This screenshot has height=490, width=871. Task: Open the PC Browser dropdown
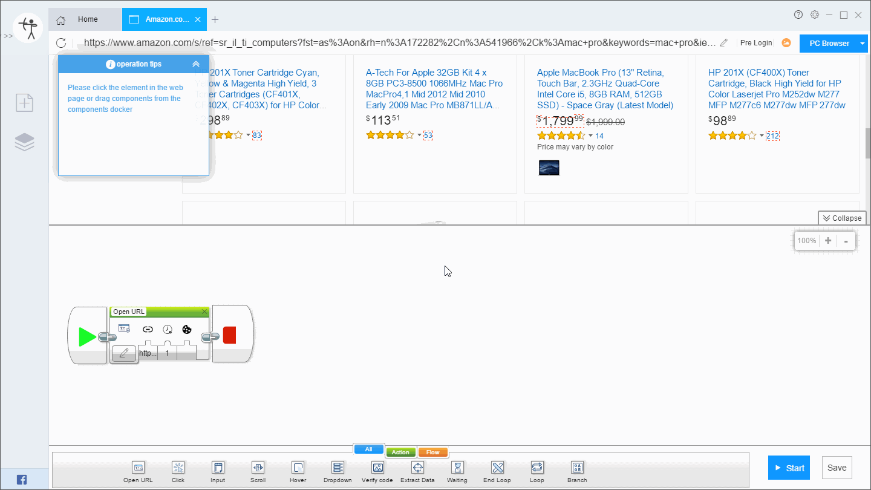(x=862, y=43)
